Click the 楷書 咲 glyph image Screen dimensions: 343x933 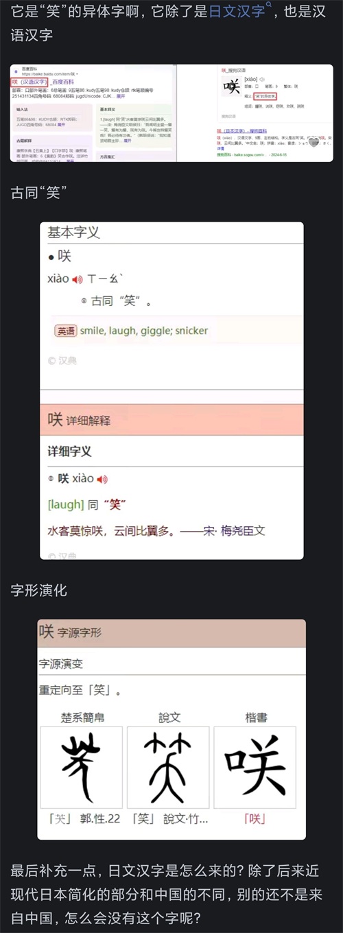[x=255, y=767]
